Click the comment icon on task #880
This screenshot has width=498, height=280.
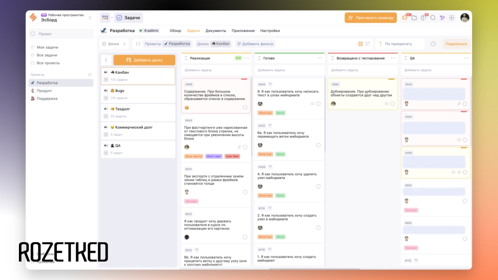click(386, 103)
